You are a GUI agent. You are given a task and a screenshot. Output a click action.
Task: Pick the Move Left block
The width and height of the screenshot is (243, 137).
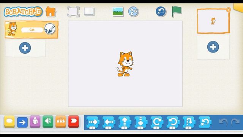coord(109,123)
